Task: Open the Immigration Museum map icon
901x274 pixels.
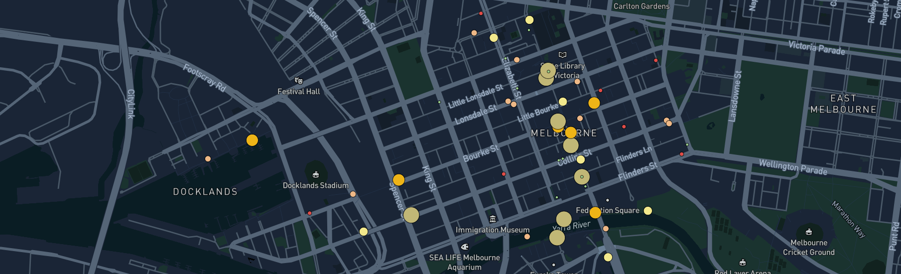Action: click(493, 219)
